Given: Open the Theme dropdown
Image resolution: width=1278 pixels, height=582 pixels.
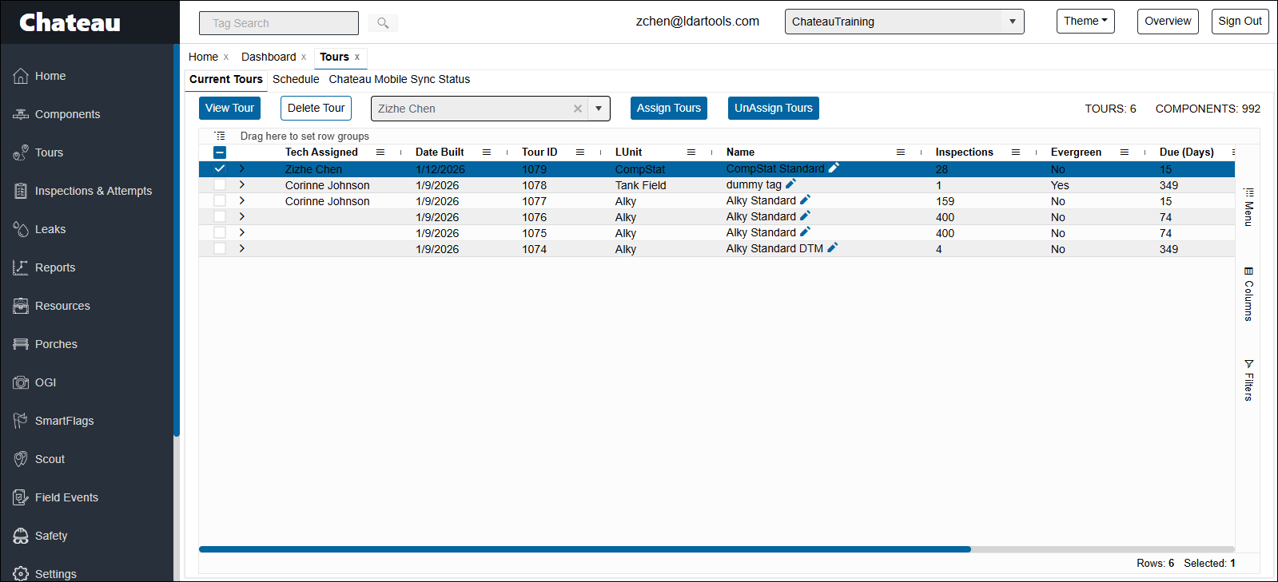Looking at the screenshot, I should pos(1085,22).
